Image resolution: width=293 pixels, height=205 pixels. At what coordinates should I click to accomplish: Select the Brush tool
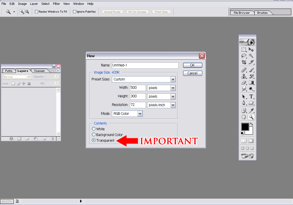click(251, 70)
